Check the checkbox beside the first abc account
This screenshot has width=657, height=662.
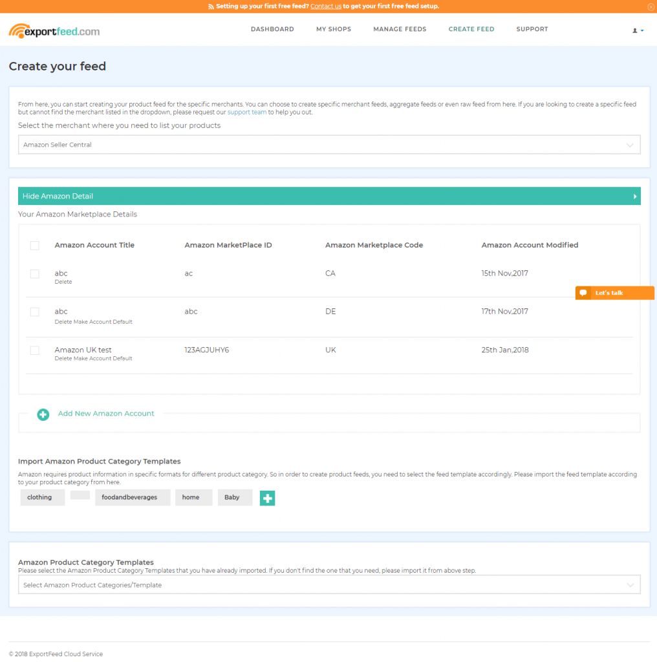(34, 273)
